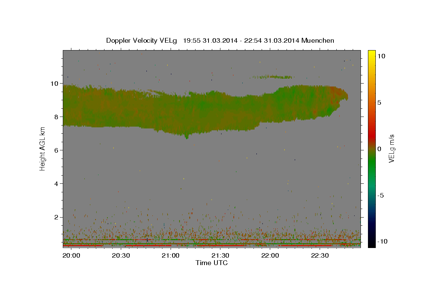This screenshot has height=297, width=446.
Task: Click the plot title 'Doppler Velocity VELg'
Action: [142, 40]
